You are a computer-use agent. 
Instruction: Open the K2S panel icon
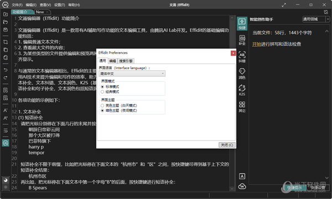(242, 90)
